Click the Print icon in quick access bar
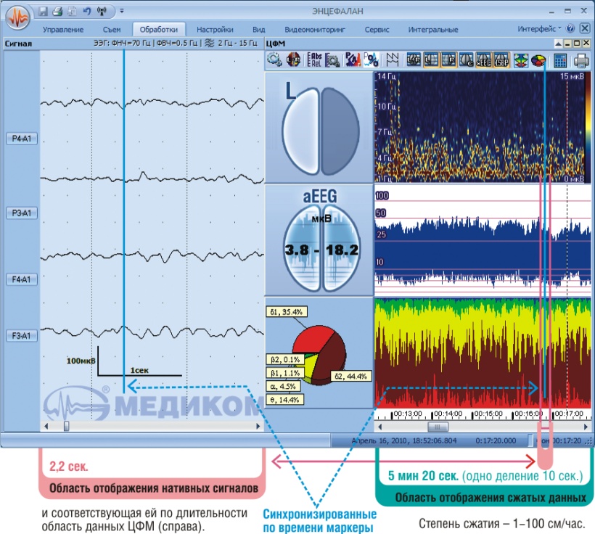Image resolution: width=595 pixels, height=534 pixels. pos(57,12)
